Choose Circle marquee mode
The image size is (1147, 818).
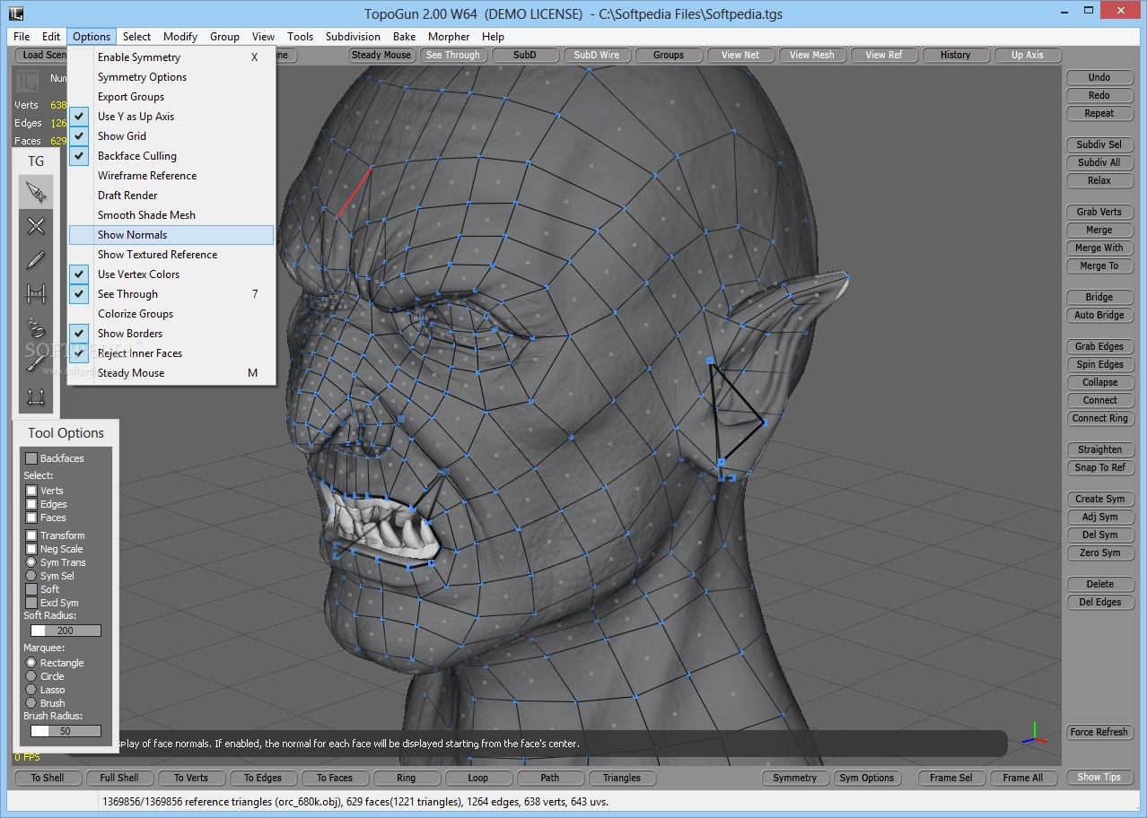click(x=31, y=676)
